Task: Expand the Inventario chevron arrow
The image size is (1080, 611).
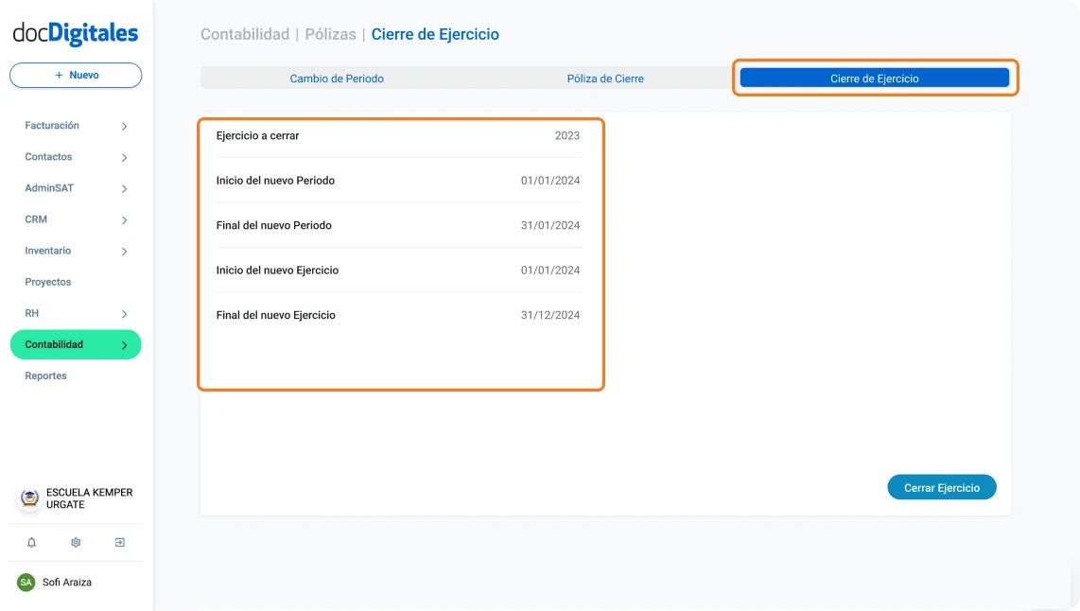Action: click(x=124, y=251)
